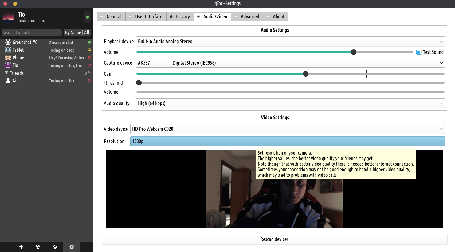Viewport: 455px width, 252px height.
Task: Open the Phone contact avatar
Action: click(x=8, y=58)
